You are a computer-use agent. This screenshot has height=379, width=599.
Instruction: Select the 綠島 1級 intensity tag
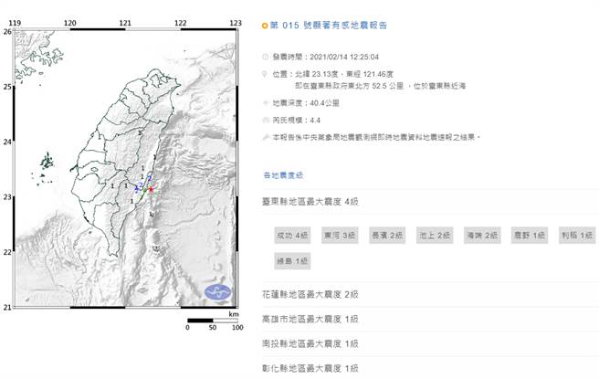292,261
